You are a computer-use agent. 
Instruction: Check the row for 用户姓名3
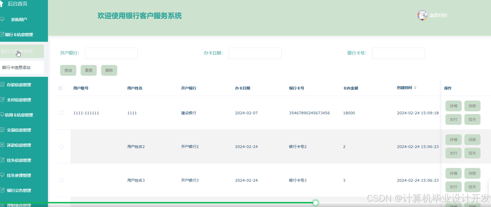pos(61,180)
